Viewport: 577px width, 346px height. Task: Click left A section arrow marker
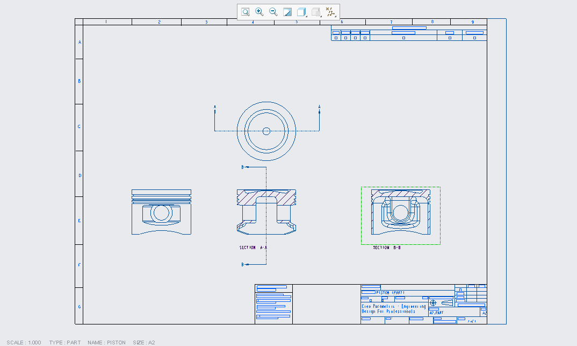pos(215,108)
